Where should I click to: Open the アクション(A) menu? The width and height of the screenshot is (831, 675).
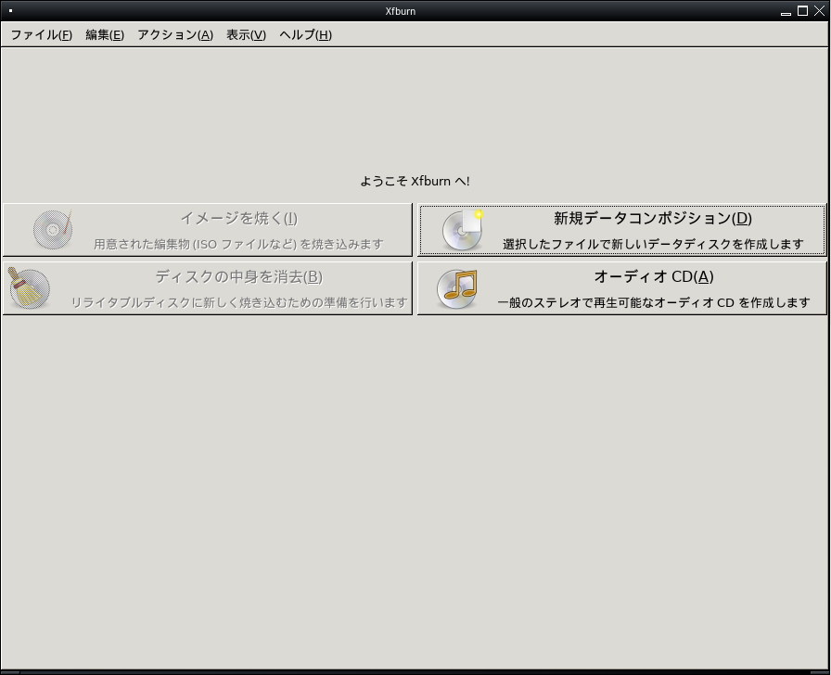[175, 35]
